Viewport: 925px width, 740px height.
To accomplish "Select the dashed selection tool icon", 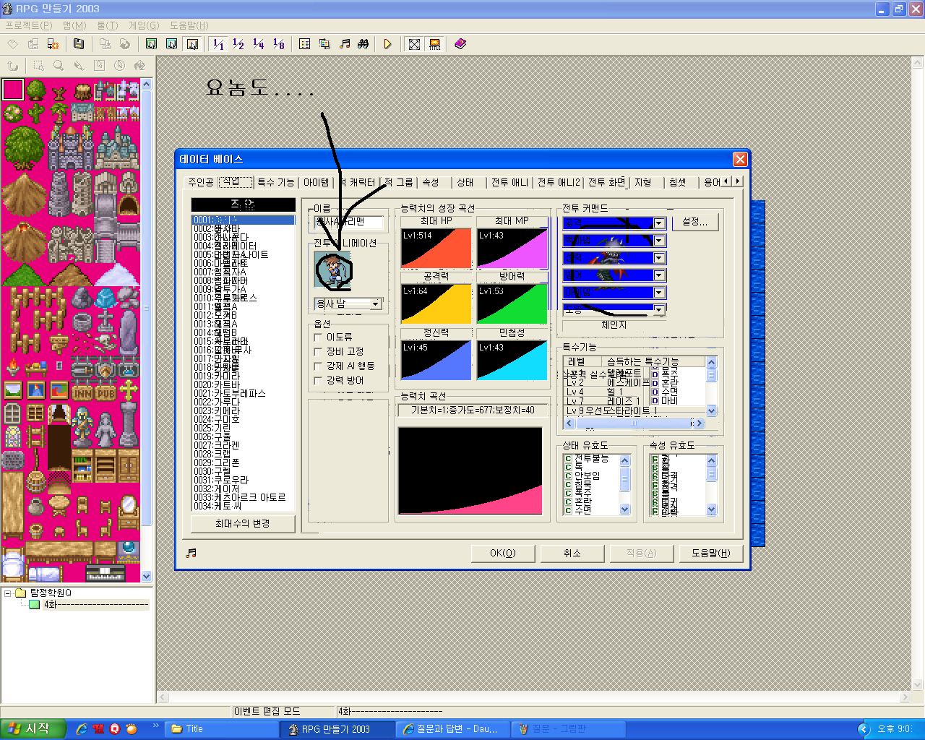I will [38, 66].
